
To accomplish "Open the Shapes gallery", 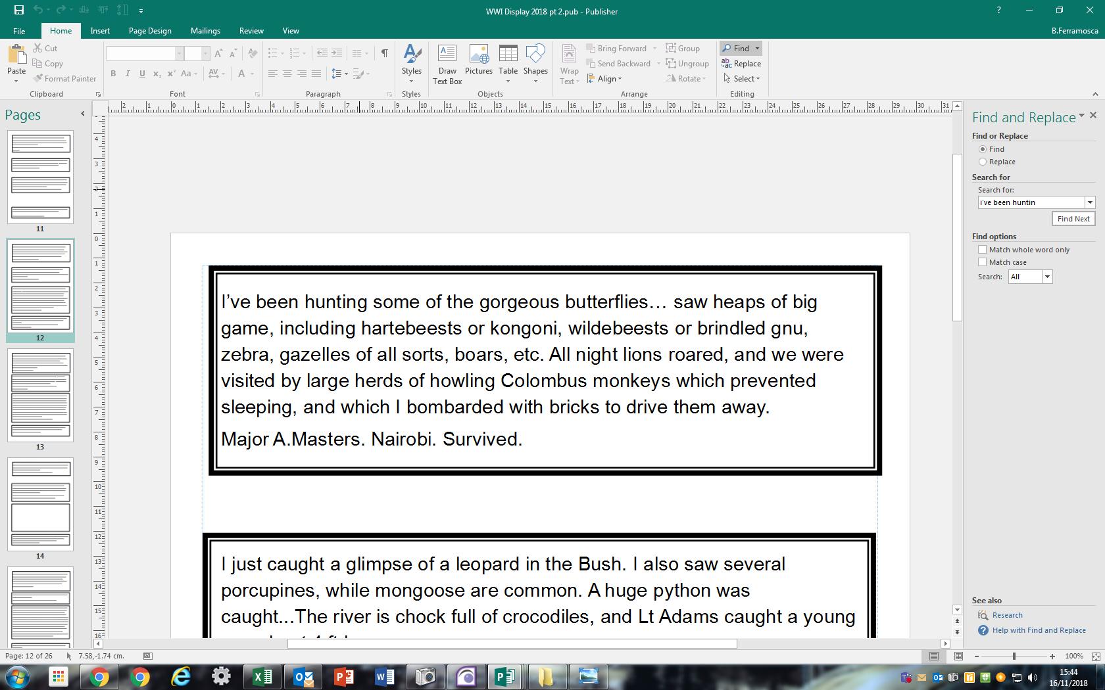I will pyautogui.click(x=535, y=64).
